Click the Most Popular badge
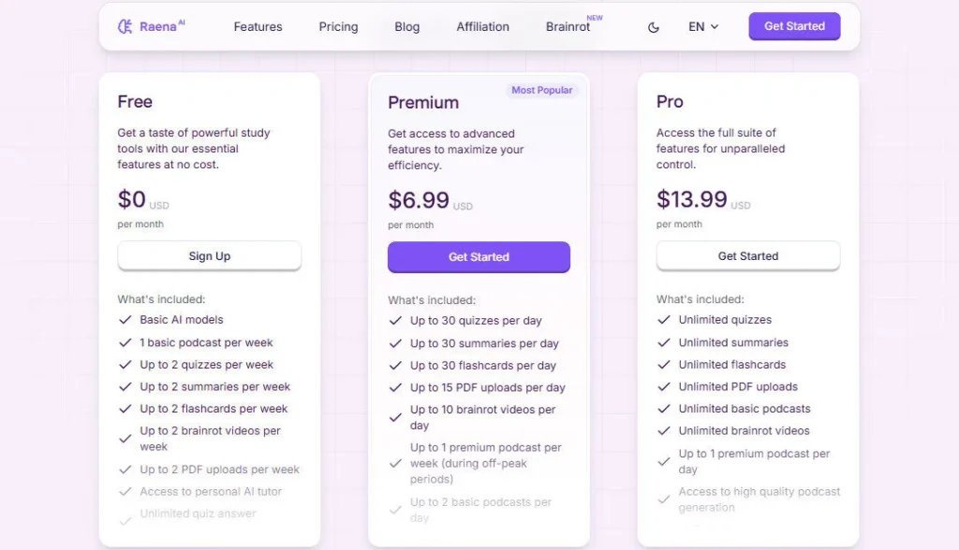This screenshot has height=550, width=959. (x=541, y=91)
